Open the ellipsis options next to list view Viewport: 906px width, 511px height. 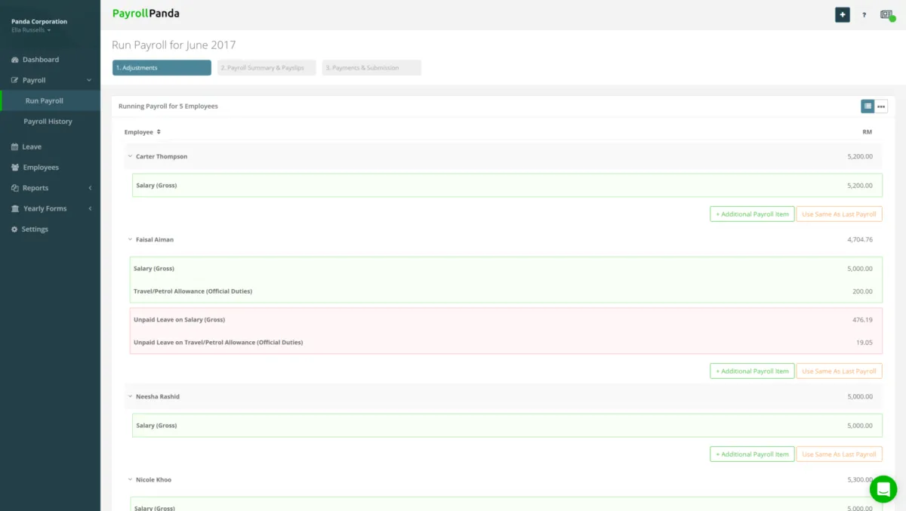tap(881, 106)
